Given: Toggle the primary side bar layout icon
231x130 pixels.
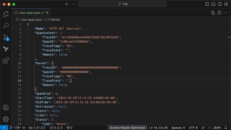Looking at the screenshot, I should (x=207, y=4).
